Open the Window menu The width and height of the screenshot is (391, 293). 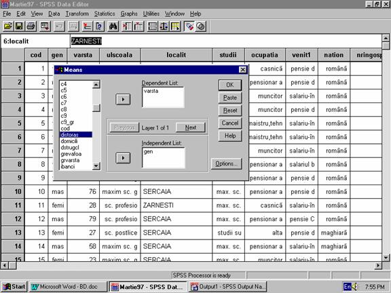point(174,14)
